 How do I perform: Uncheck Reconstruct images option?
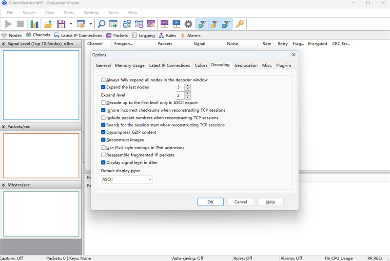pyautogui.click(x=103, y=140)
